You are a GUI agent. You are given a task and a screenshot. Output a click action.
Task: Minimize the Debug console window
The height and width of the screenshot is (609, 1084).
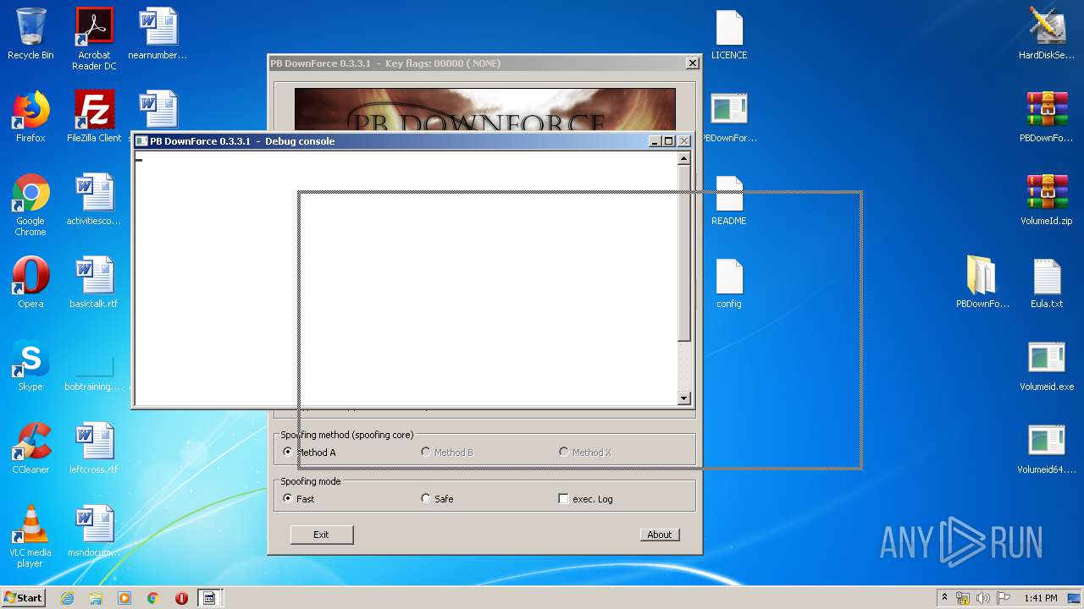655,141
